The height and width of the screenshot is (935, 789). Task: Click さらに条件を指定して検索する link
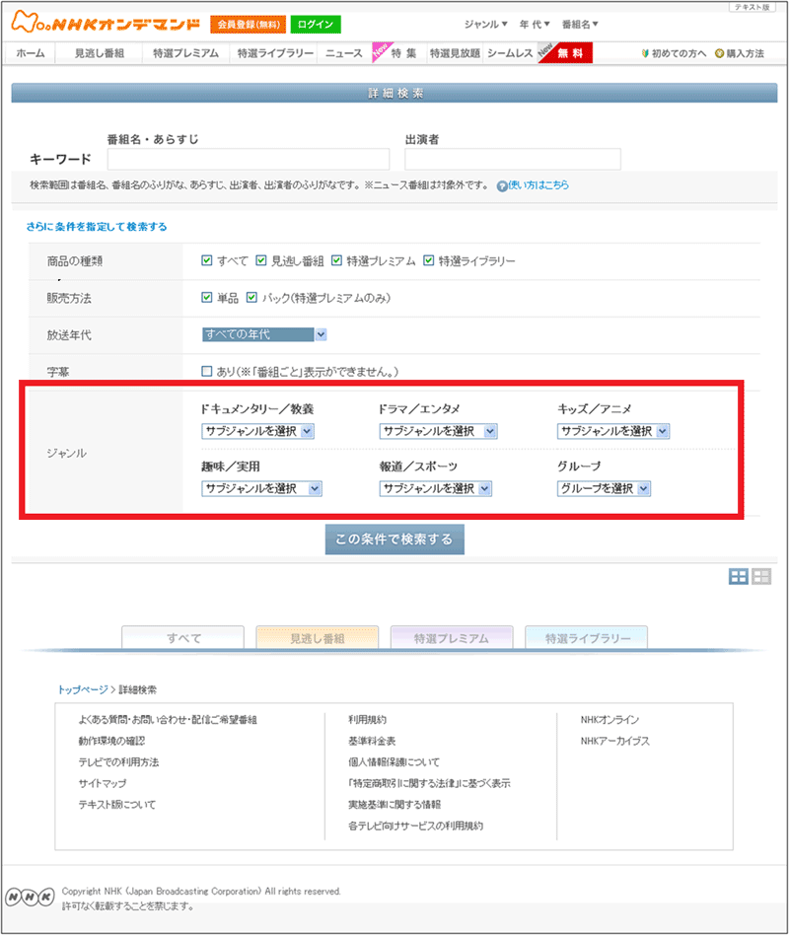97,227
